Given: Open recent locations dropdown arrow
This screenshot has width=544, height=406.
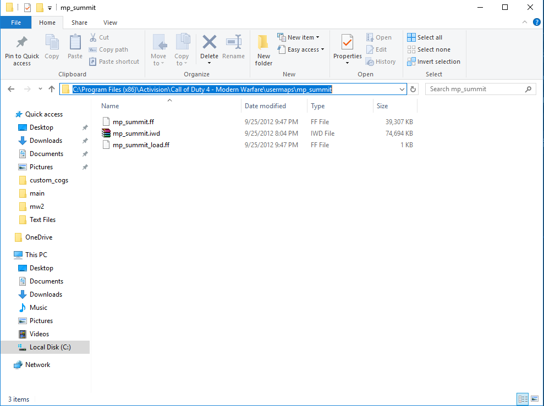Looking at the screenshot, I should (x=40, y=89).
